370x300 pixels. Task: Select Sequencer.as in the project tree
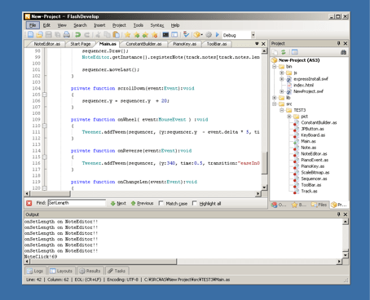(314, 179)
